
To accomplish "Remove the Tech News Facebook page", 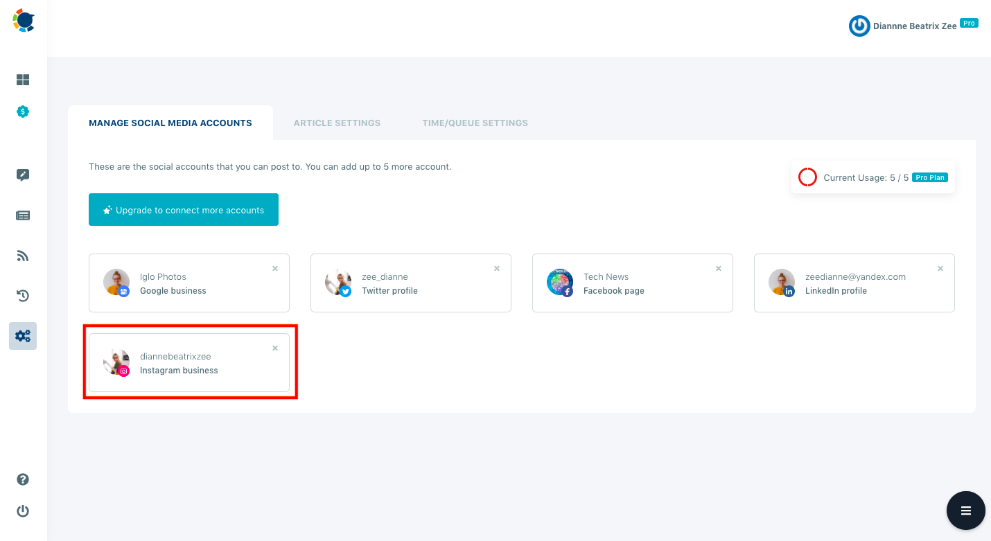I will click(x=718, y=268).
